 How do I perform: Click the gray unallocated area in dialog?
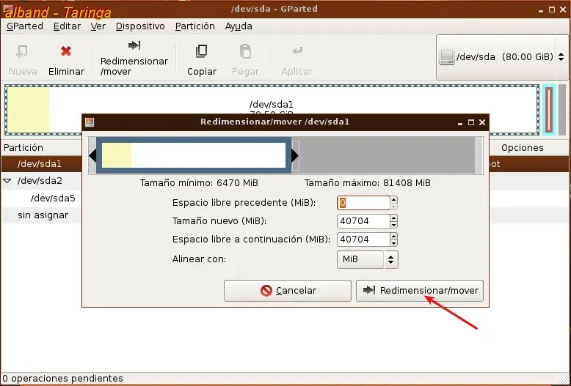(x=387, y=155)
